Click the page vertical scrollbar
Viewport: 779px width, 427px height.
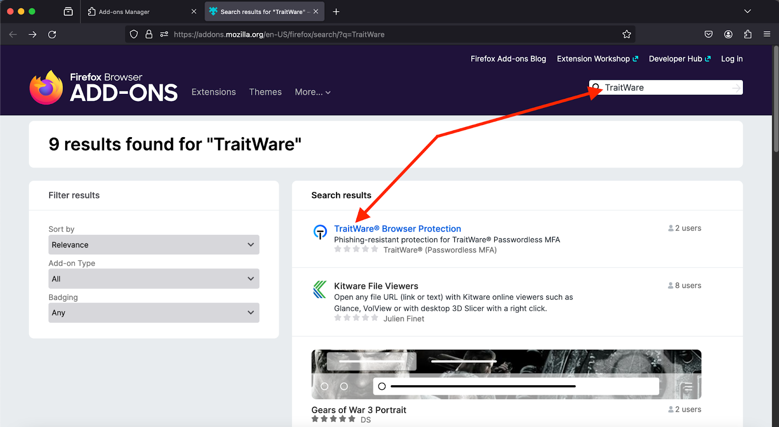point(775,99)
